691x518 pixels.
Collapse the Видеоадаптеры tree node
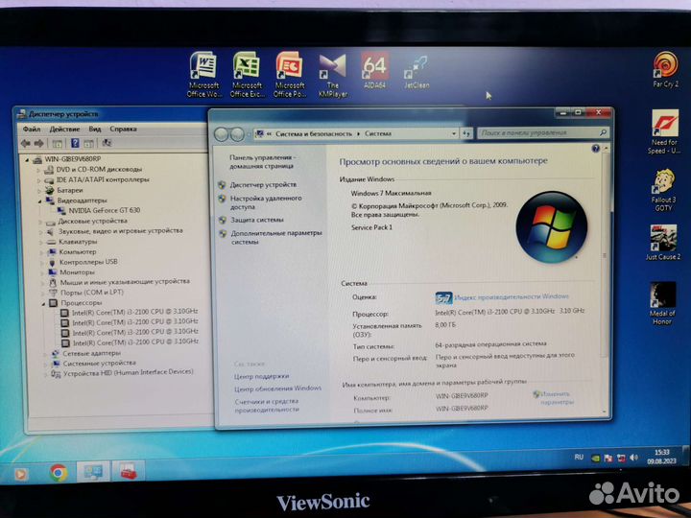pyautogui.click(x=41, y=200)
